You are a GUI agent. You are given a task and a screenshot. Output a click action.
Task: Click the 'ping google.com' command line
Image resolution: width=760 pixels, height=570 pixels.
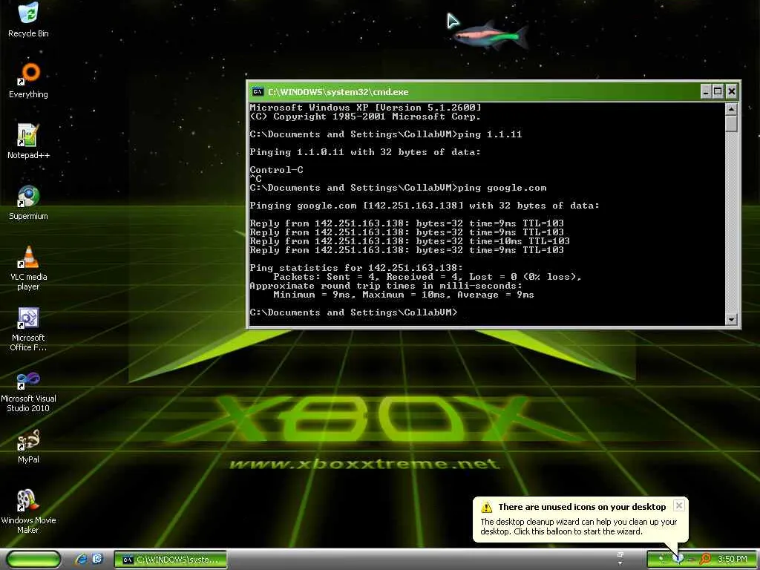pos(398,188)
